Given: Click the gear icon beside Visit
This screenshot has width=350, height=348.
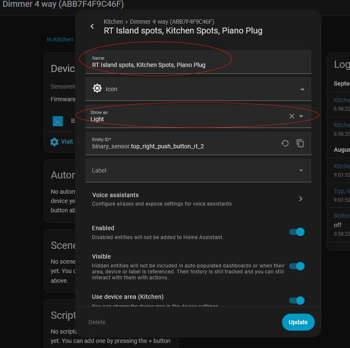Looking at the screenshot, I should click(x=54, y=142).
